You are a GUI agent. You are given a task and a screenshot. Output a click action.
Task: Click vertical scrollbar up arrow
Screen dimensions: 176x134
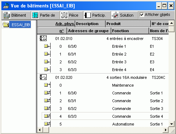(x=171, y=23)
